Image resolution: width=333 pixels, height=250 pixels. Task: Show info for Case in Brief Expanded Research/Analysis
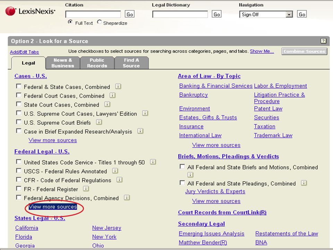140,131
